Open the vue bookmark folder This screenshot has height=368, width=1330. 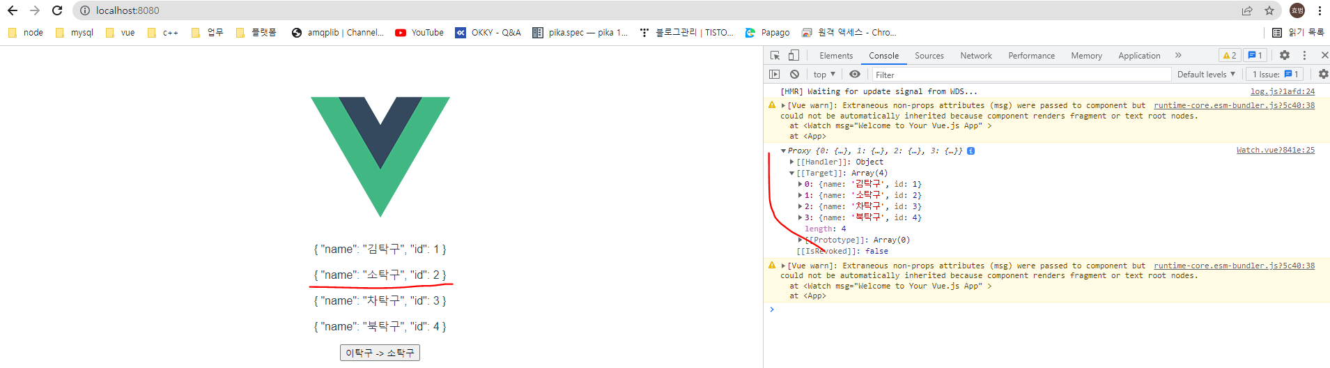[x=120, y=32]
